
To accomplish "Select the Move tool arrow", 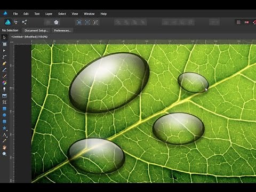I will 4,37.
